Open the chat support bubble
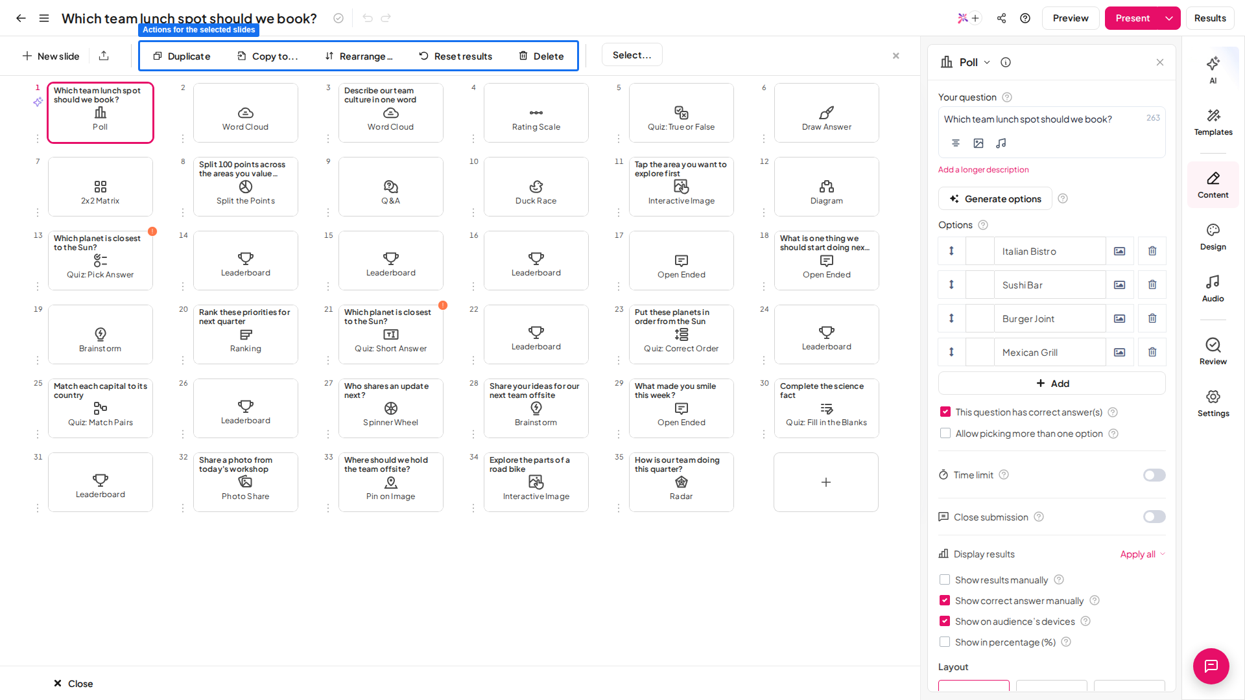1245x700 pixels. (x=1211, y=666)
